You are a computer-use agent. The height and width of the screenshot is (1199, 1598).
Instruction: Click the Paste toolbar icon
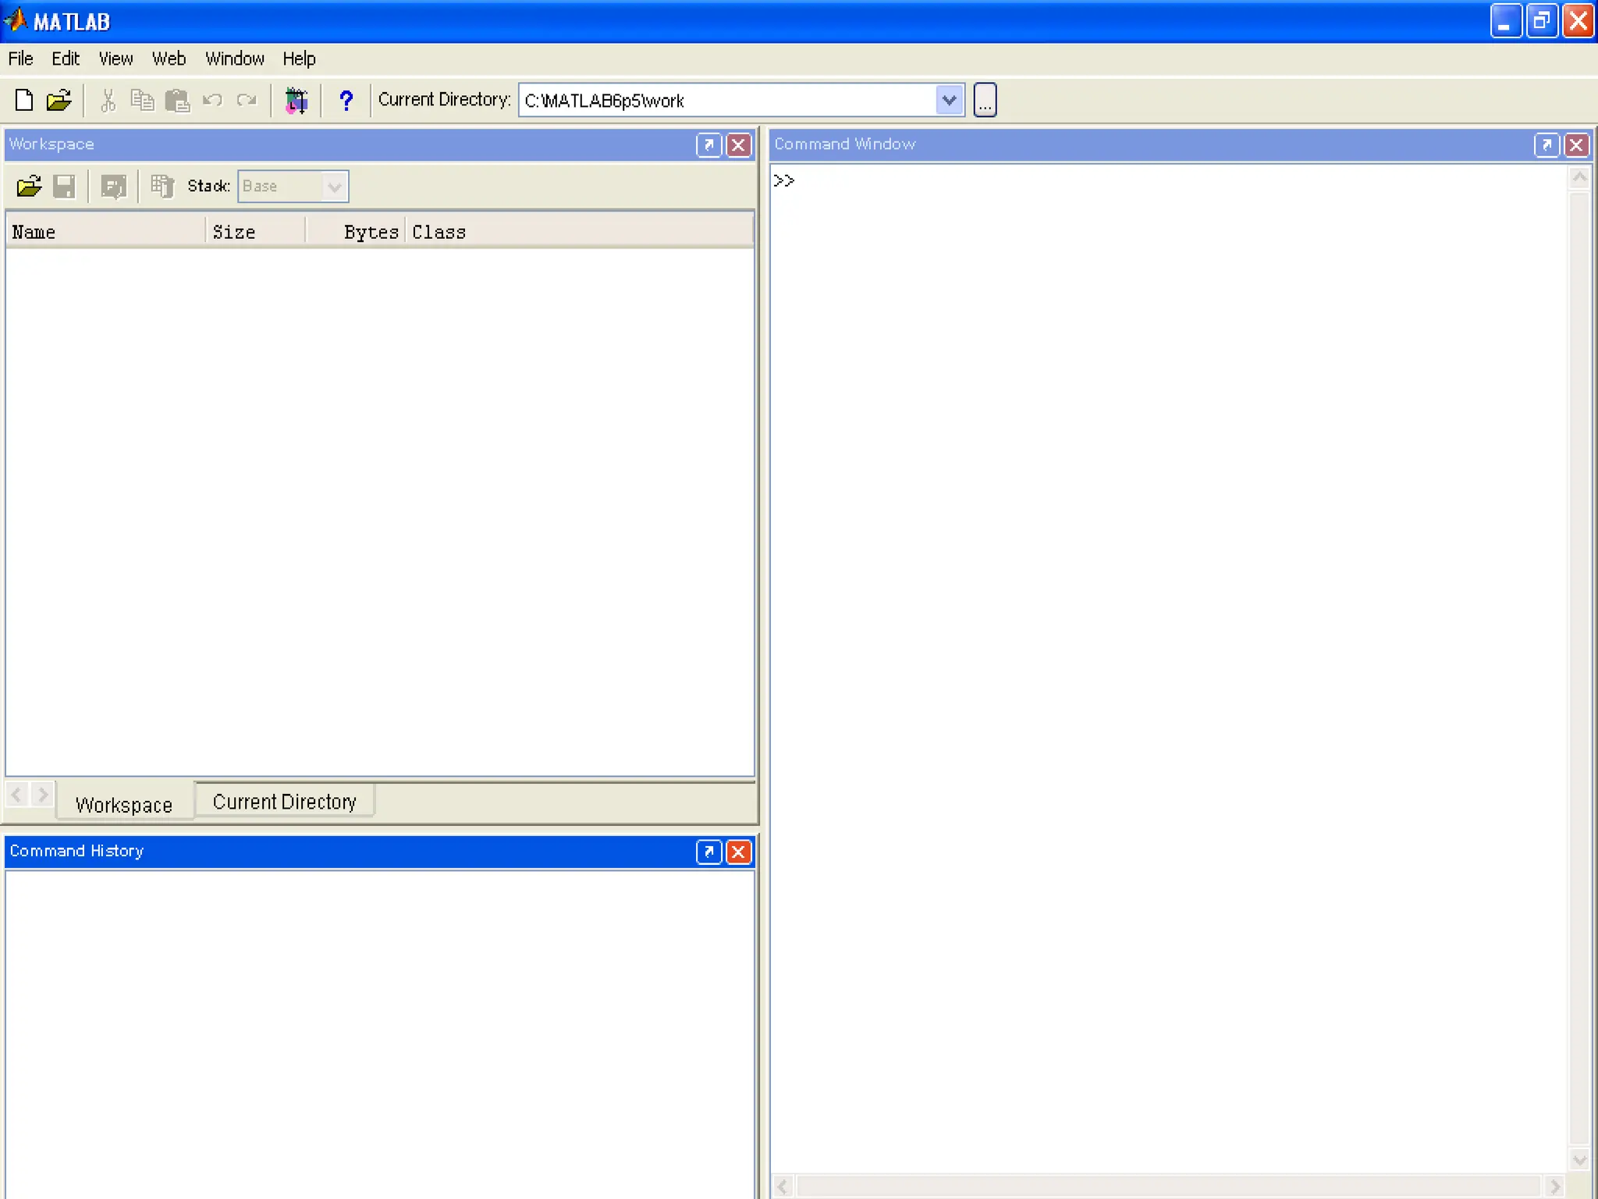178,101
